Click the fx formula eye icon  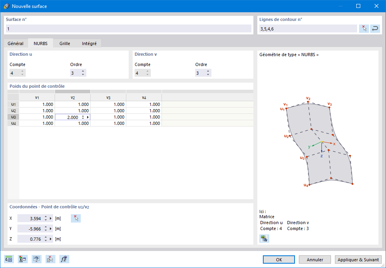pyautogui.click(x=64, y=259)
